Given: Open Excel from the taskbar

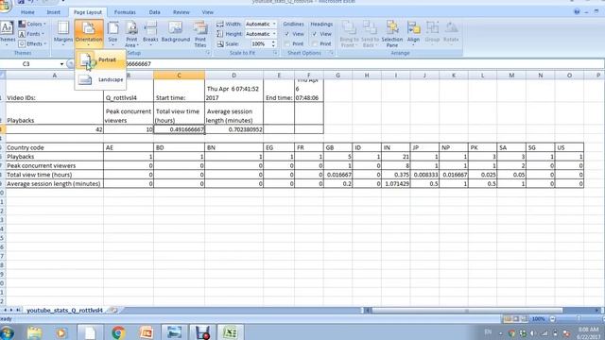Looking at the screenshot, I should [x=230, y=332].
